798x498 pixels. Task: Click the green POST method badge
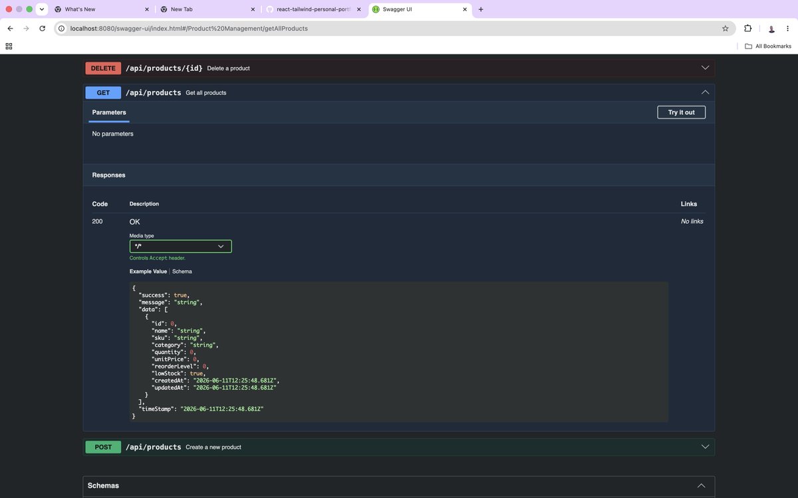coord(103,447)
